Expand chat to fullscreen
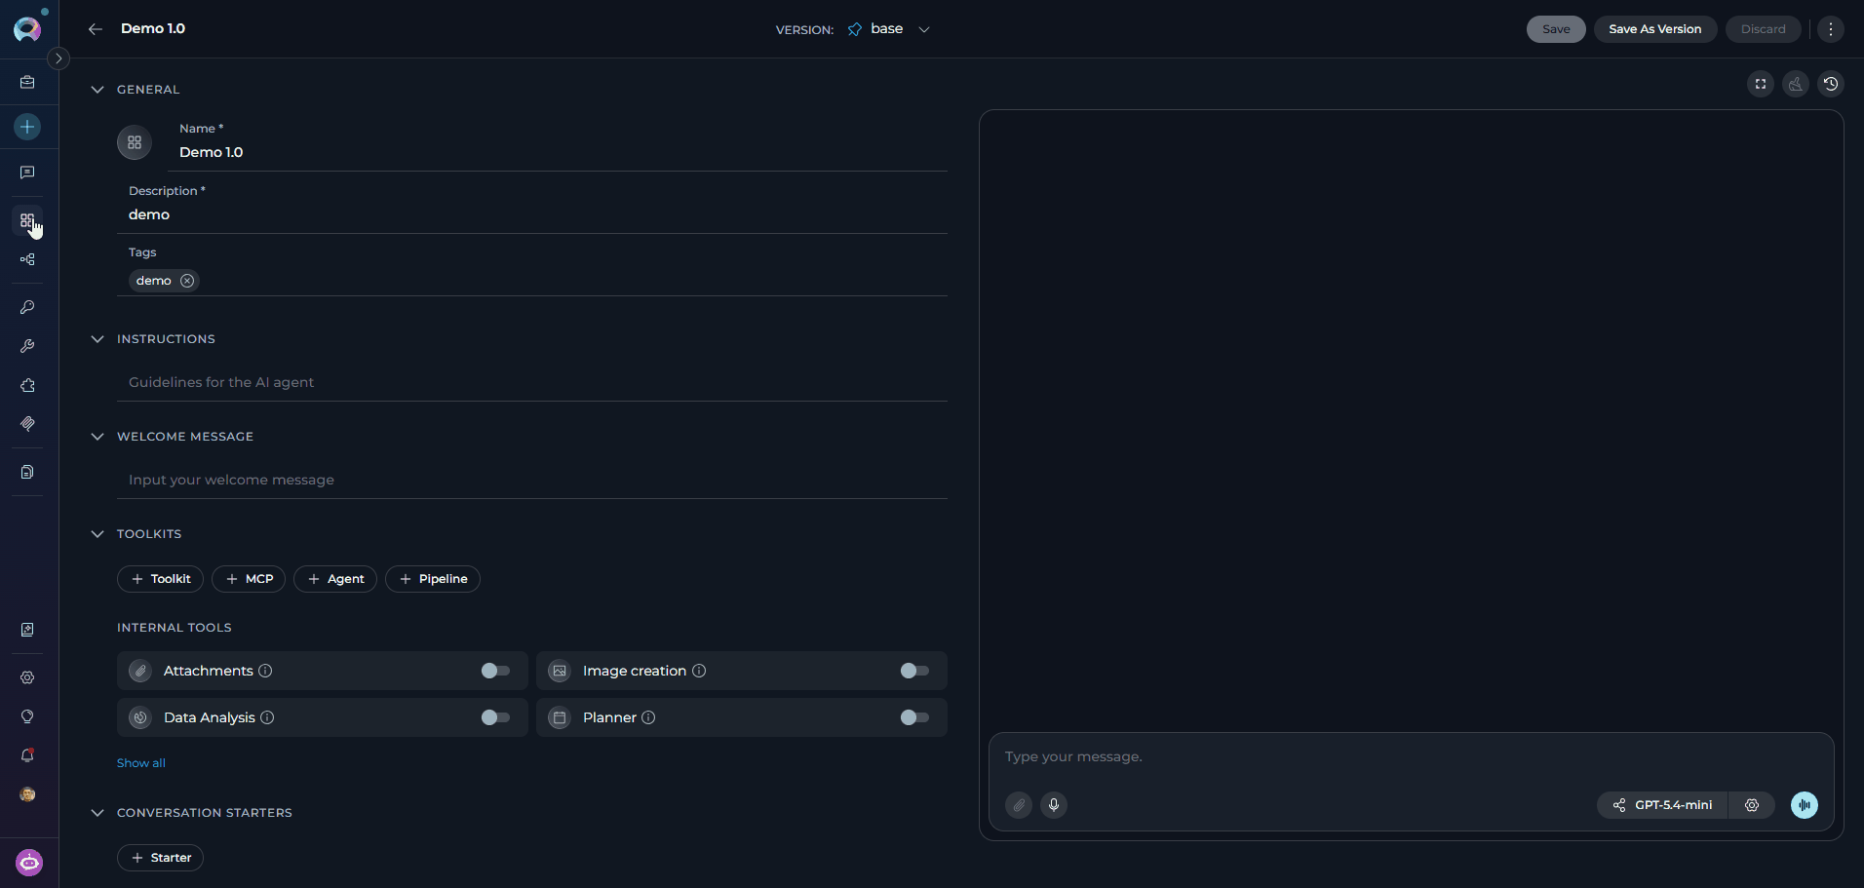Viewport: 1864px width, 888px height. coord(1761,84)
